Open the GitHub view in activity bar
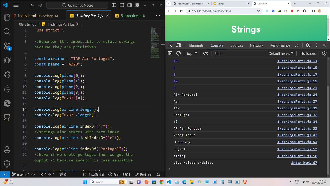This screenshot has height=186, width=330. (x=7, y=117)
